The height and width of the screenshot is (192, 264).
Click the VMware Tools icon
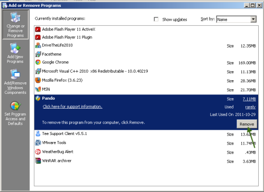38,142
